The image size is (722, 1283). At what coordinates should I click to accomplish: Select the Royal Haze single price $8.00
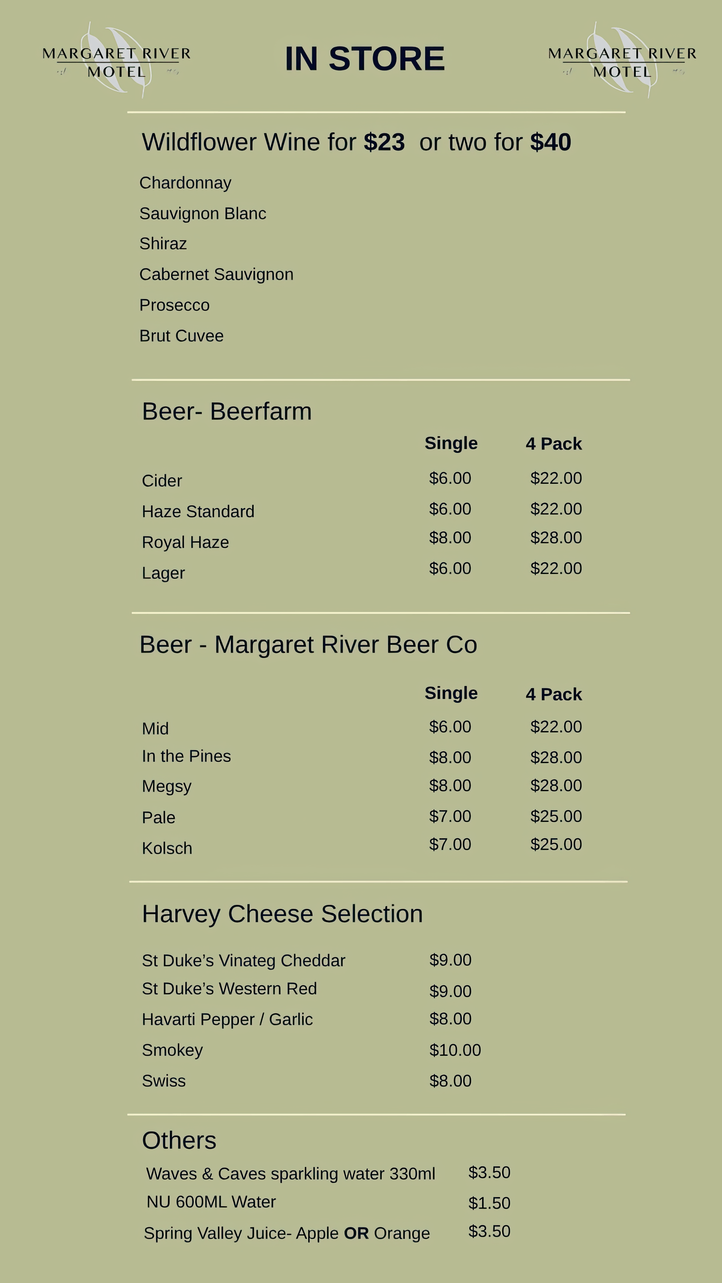(450, 538)
